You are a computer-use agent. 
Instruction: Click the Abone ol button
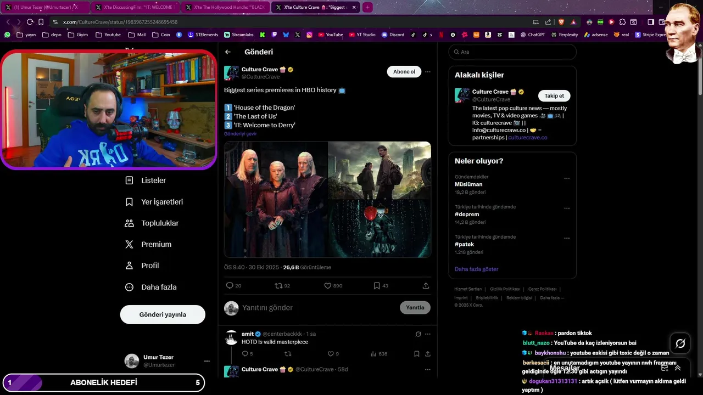tap(404, 72)
